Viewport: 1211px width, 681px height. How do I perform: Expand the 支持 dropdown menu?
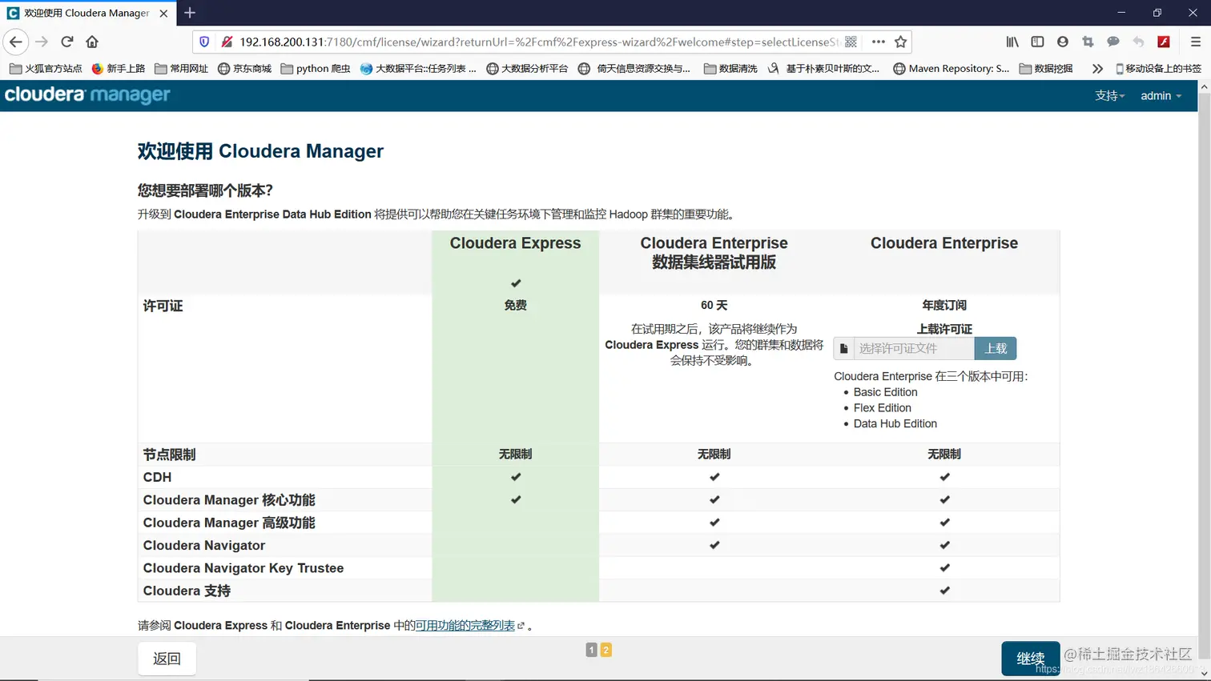coord(1109,95)
